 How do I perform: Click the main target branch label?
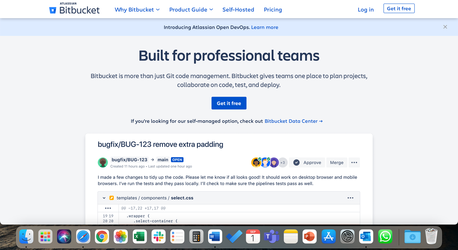pos(163,160)
